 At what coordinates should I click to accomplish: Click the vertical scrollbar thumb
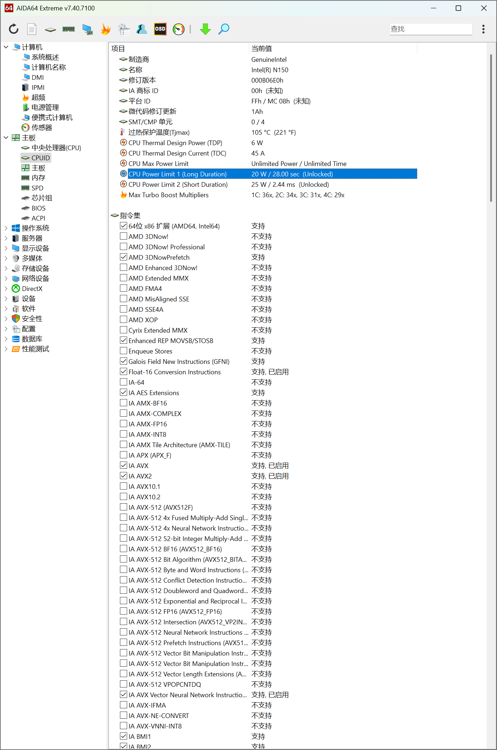coord(491,128)
